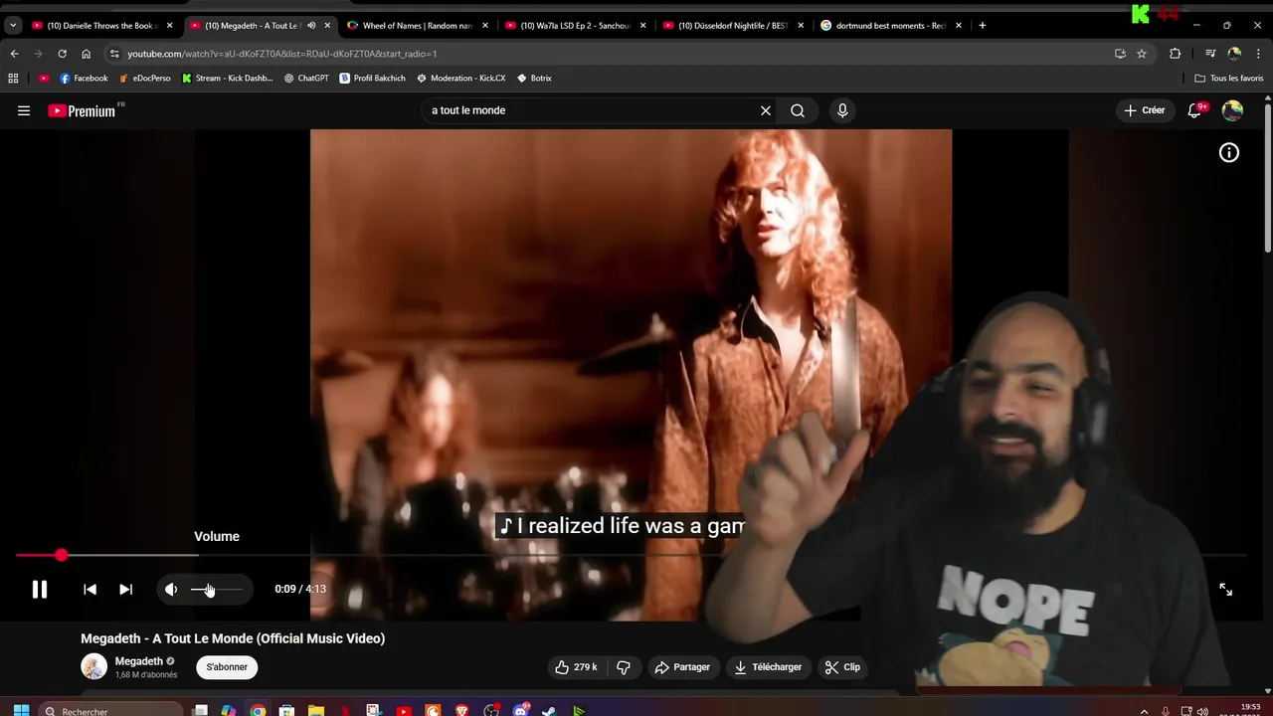Open Chrome from the taskbar
1273x716 pixels.
tap(258, 711)
